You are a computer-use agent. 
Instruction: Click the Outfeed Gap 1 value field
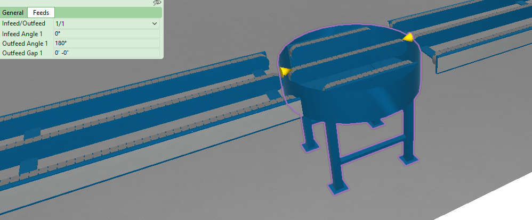pos(107,53)
